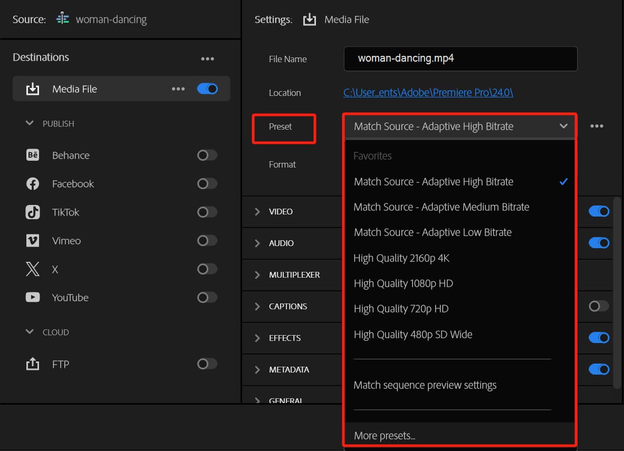Click the Facebook destination label
624x451 pixels.
click(73, 183)
